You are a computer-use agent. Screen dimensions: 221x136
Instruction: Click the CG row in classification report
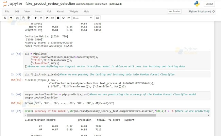point(70,126)
